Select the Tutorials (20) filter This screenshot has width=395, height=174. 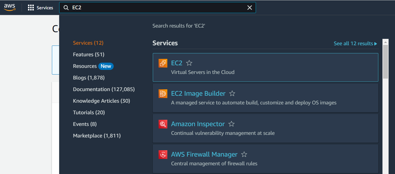tap(89, 113)
